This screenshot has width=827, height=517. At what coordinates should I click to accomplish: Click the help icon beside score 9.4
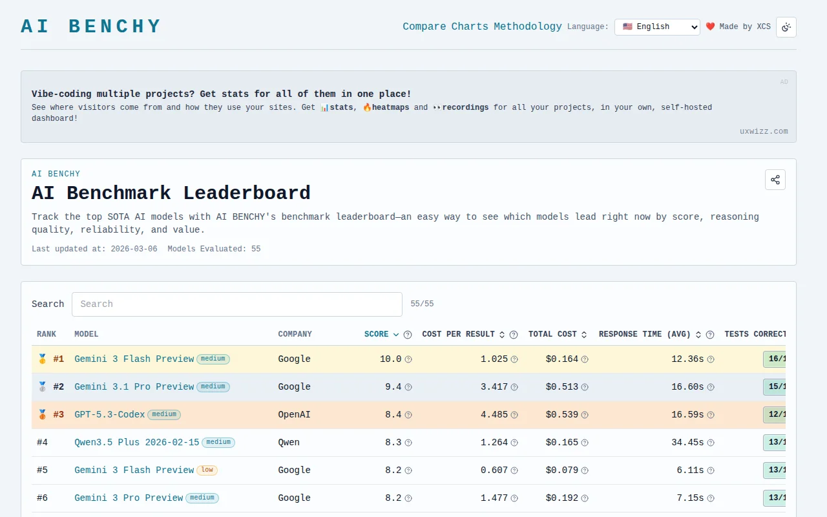(408, 387)
